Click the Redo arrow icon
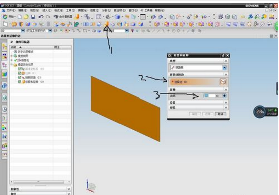 pyautogui.click(x=48, y=17)
